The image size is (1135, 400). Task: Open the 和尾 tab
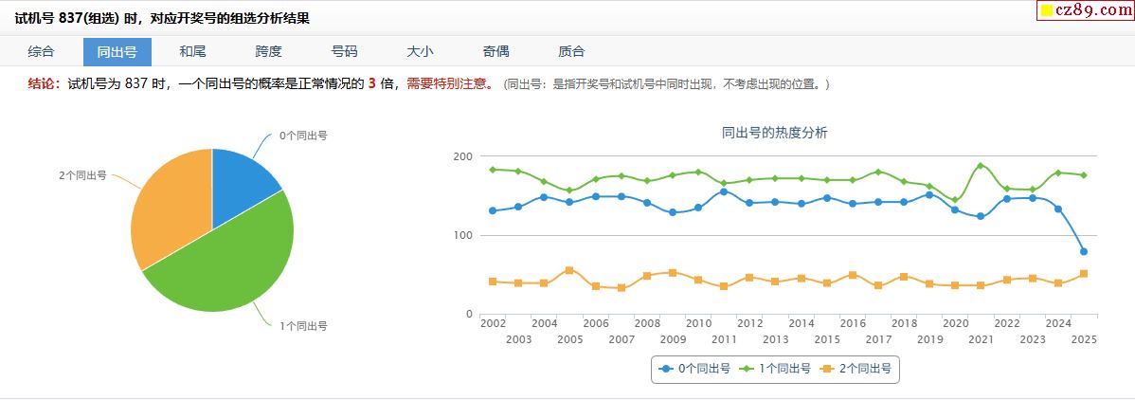pos(192,51)
